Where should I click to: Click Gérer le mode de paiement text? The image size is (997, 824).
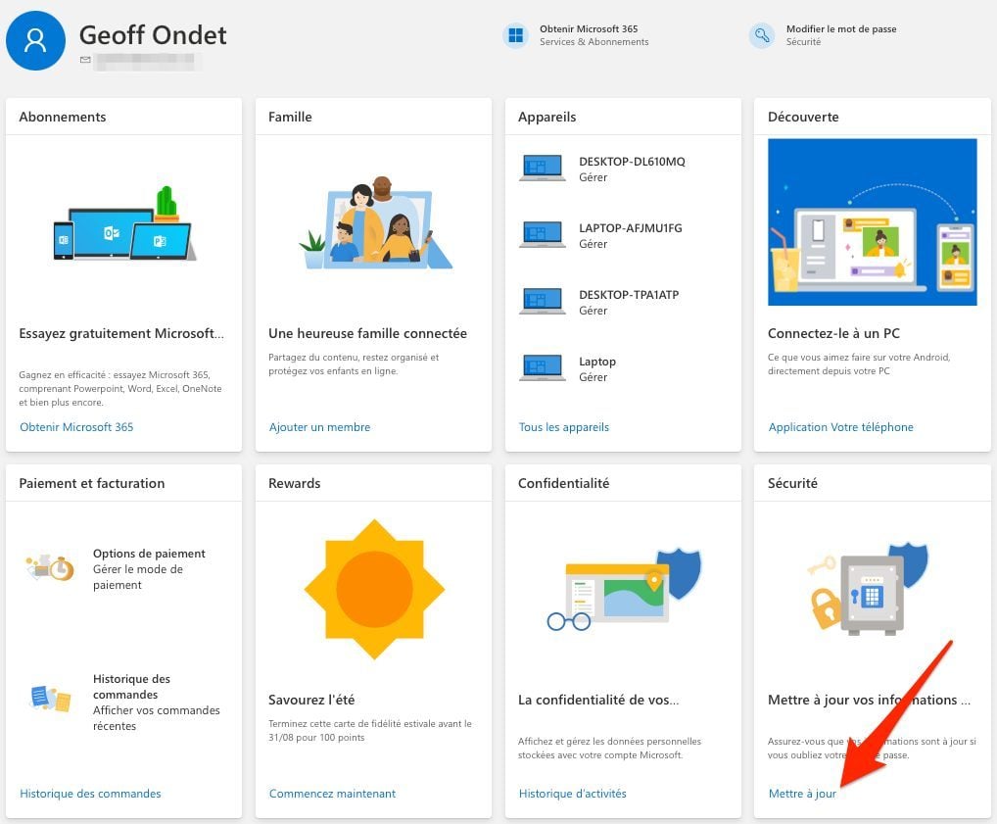(x=138, y=577)
